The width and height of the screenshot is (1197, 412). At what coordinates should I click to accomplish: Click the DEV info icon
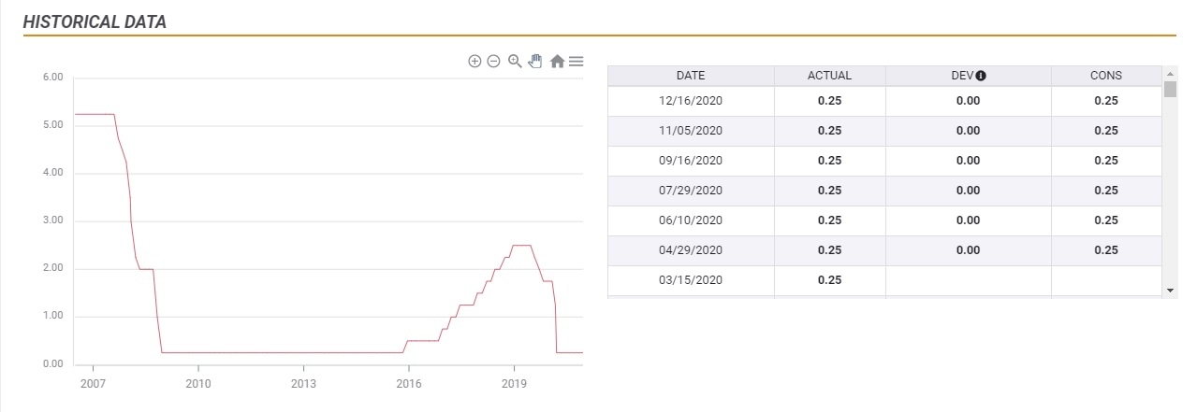981,76
